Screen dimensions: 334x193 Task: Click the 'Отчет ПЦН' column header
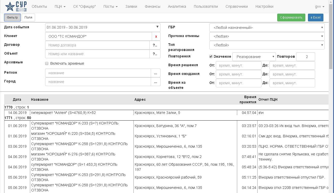268,99
